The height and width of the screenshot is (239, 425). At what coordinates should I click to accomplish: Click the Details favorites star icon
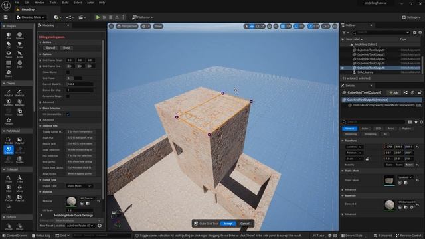tap(416, 122)
